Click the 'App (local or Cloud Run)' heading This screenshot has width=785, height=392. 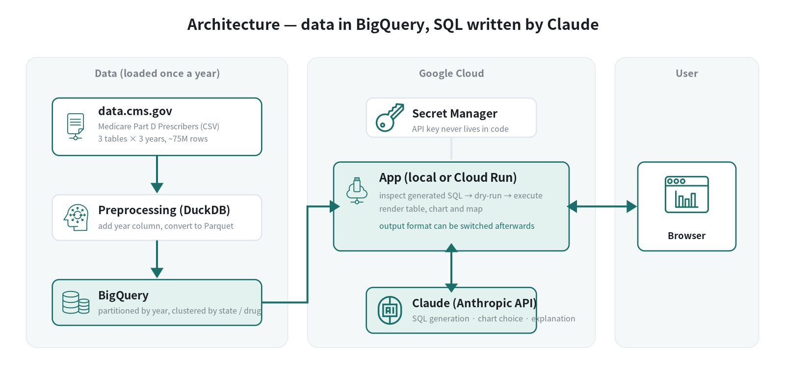tap(447, 177)
